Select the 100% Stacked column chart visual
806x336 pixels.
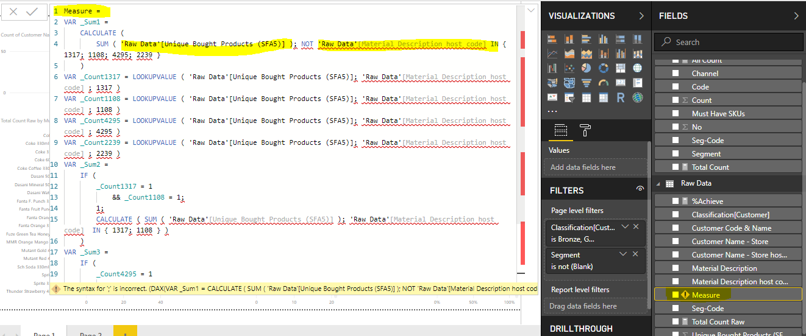point(638,39)
